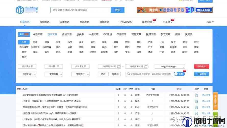Choose the 文化 category
This screenshot has height=128, width=227.
point(127,52)
